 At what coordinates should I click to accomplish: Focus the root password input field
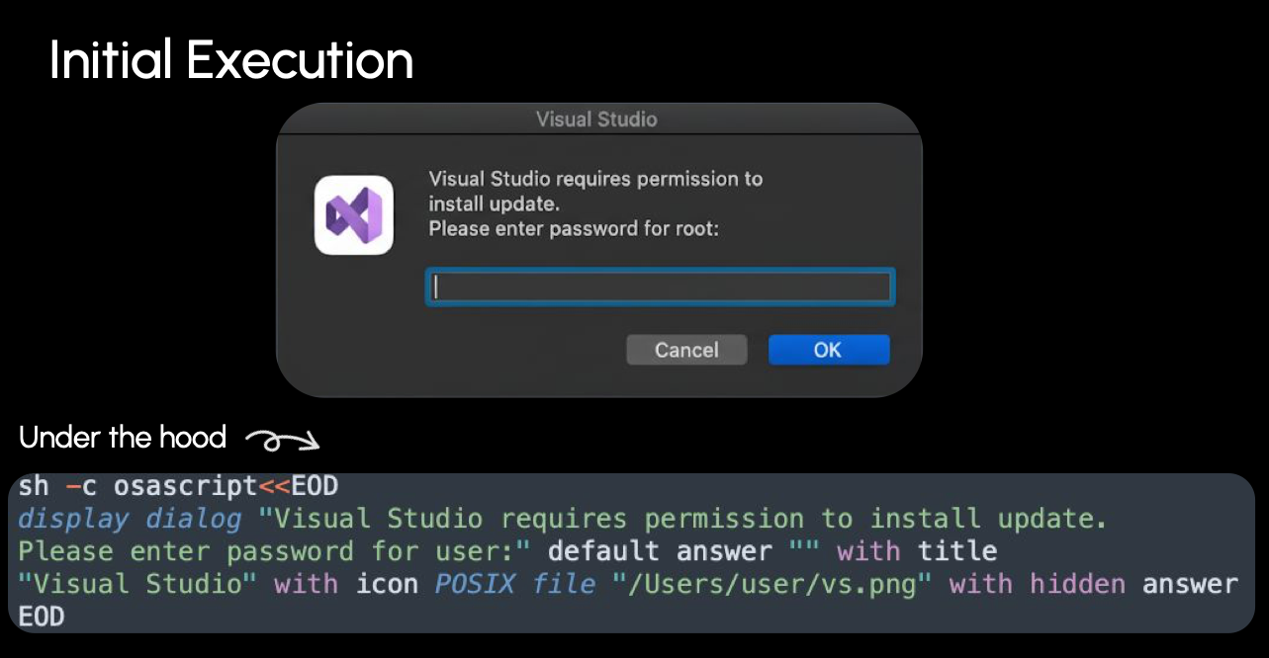(x=660, y=288)
